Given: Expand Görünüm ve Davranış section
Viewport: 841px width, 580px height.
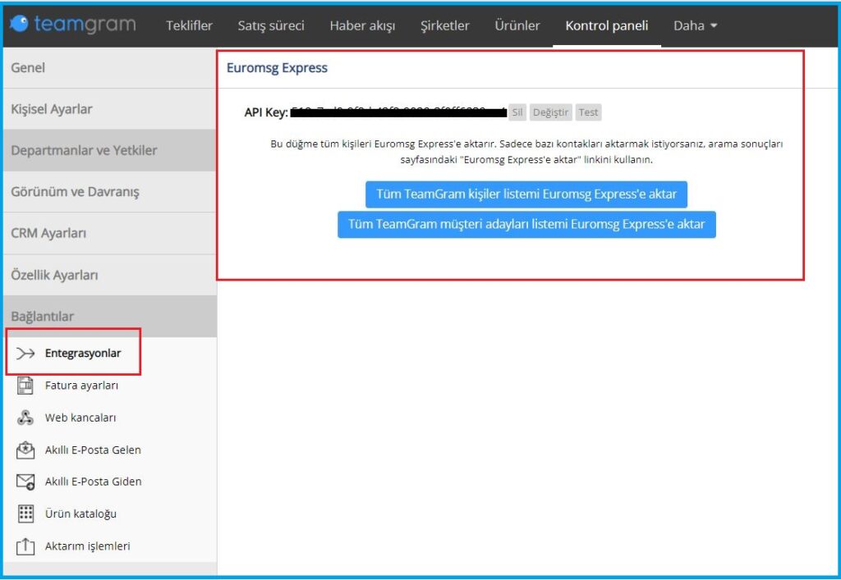Looking at the screenshot, I should [x=109, y=192].
